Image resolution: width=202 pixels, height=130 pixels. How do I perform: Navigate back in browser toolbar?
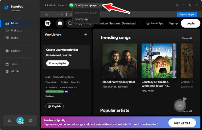(x=52, y=14)
